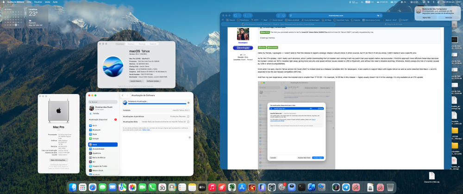Image resolution: width=463 pixels, height=194 pixels.
Task: Open Photos flower icon in Dock
Action: coord(132,187)
